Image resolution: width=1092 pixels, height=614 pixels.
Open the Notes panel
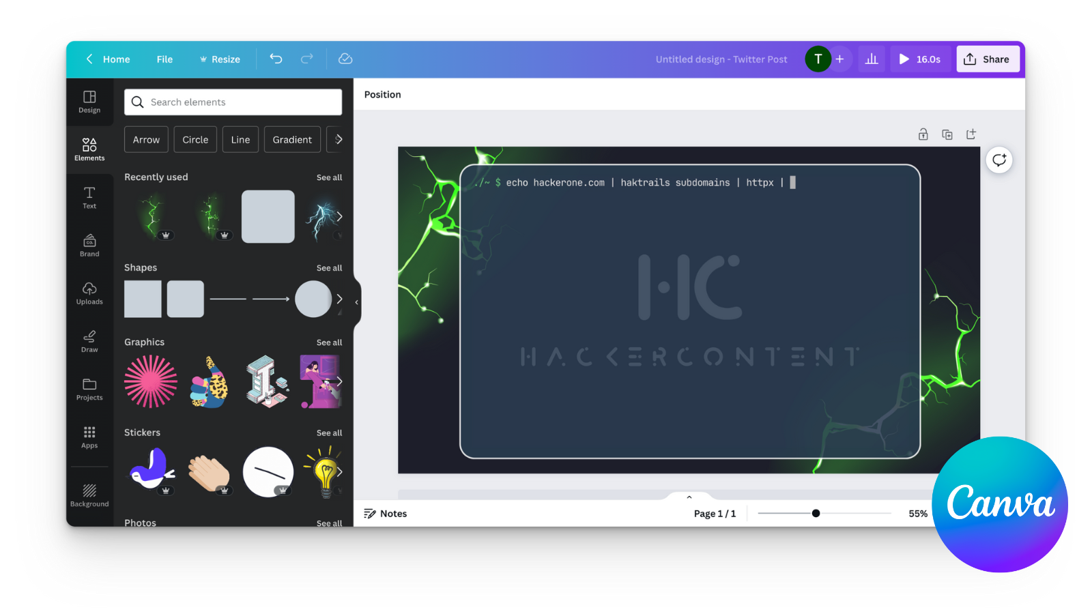click(386, 514)
